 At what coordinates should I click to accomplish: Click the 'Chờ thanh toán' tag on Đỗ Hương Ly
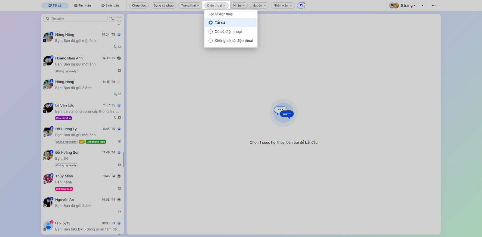pos(96,142)
